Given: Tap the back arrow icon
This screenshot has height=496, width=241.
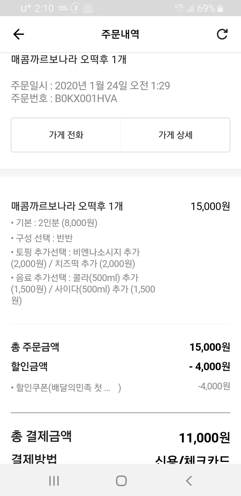Looking at the screenshot, I should (x=19, y=34).
